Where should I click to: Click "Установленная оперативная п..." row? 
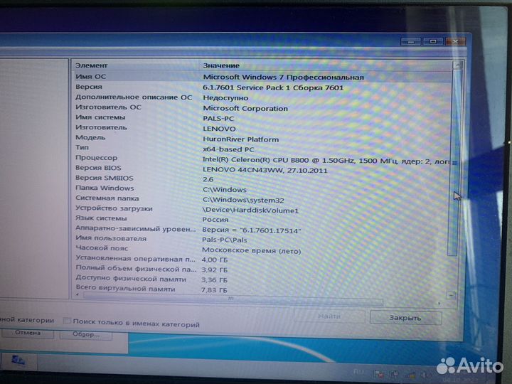[x=262, y=260]
